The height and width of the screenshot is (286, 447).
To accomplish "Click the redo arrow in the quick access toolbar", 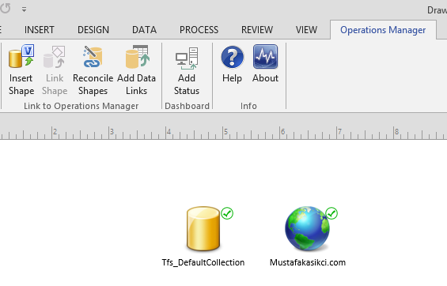I will point(5,8).
